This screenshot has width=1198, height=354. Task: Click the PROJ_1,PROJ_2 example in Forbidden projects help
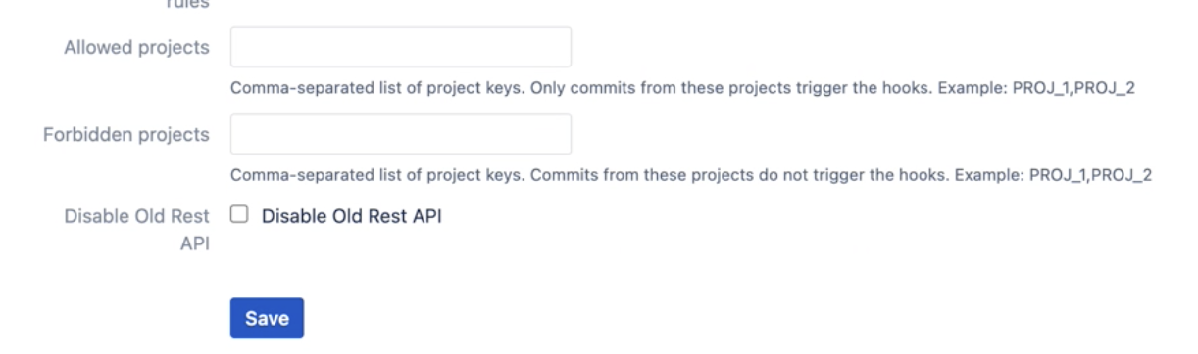(1090, 175)
